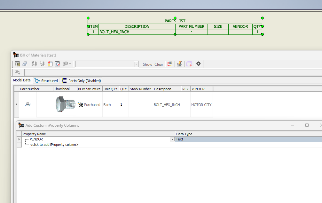The width and height of the screenshot is (322, 203).
Task: Click the disabled pink cube icon before the gear
Action: coord(189,64)
